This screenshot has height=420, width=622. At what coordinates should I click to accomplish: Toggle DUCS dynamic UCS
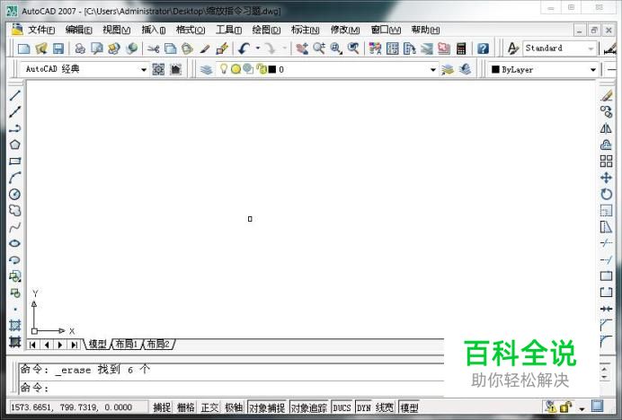[x=342, y=407]
